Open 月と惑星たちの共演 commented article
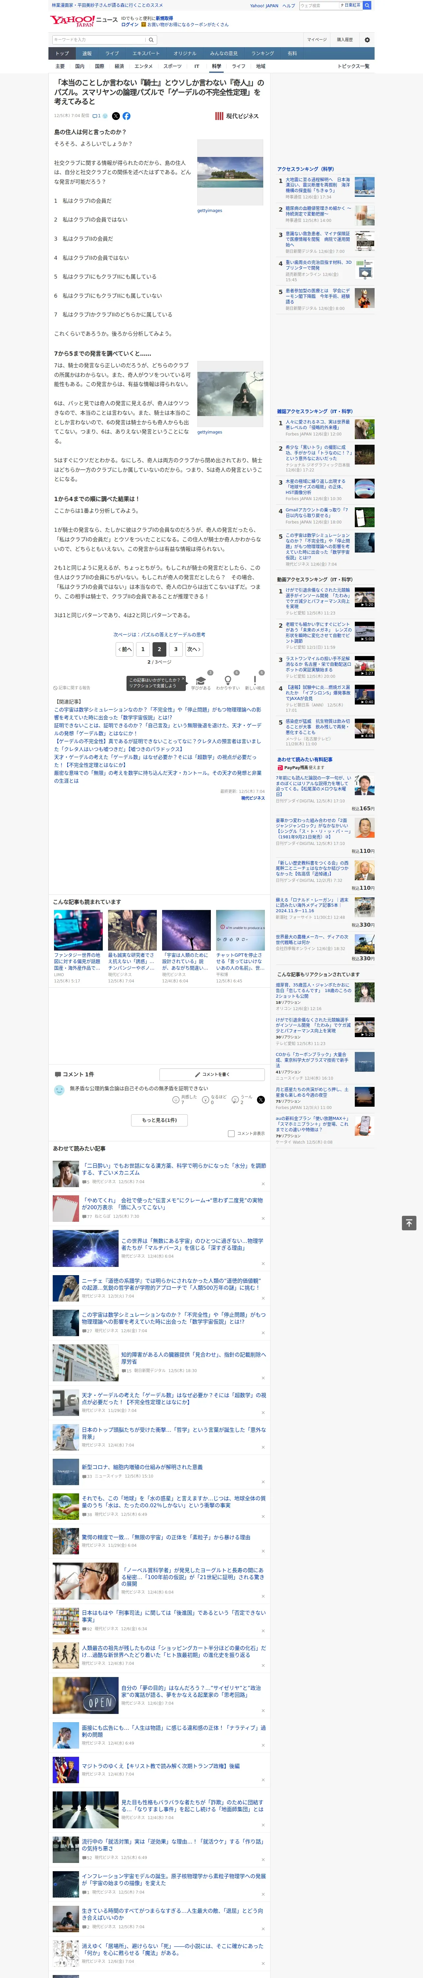 (312, 1092)
